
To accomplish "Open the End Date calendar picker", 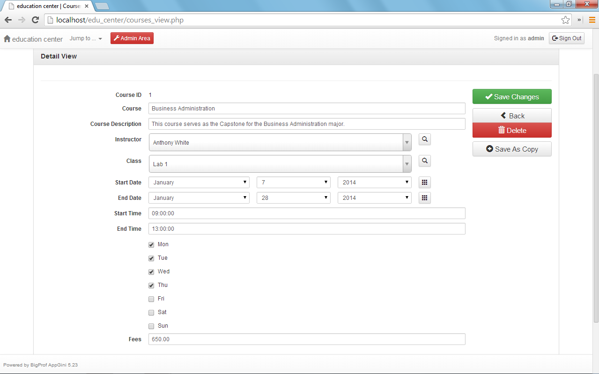I will click(x=424, y=198).
